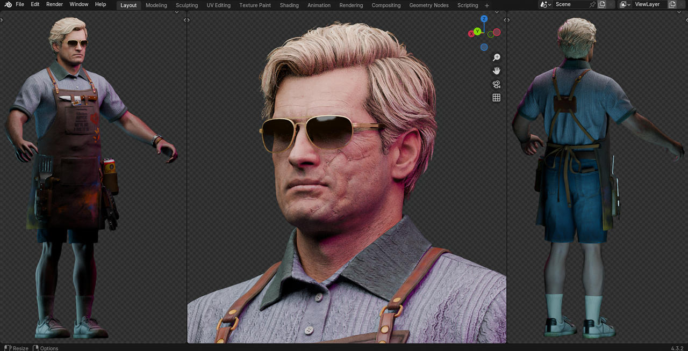Click the scene data-block browse icon
Screen dimensions: 688x351
click(544, 4)
